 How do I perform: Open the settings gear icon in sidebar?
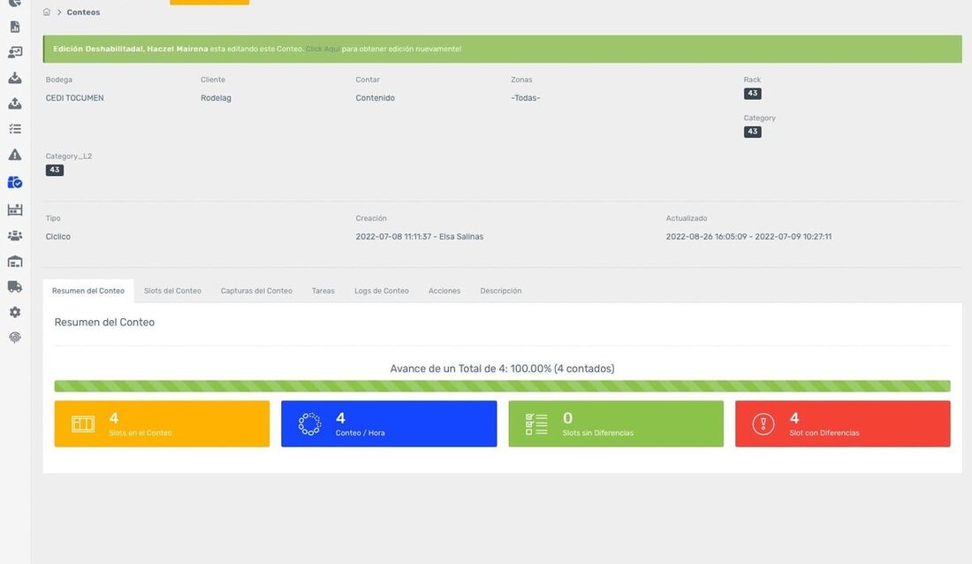pyautogui.click(x=15, y=312)
